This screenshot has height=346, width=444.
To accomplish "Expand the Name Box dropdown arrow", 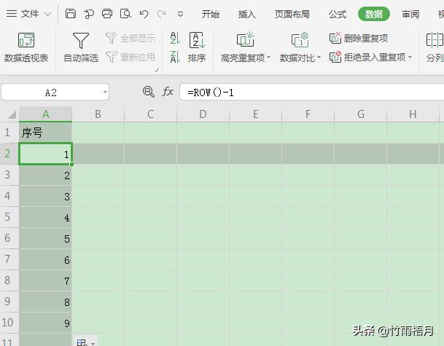I will pos(105,93).
